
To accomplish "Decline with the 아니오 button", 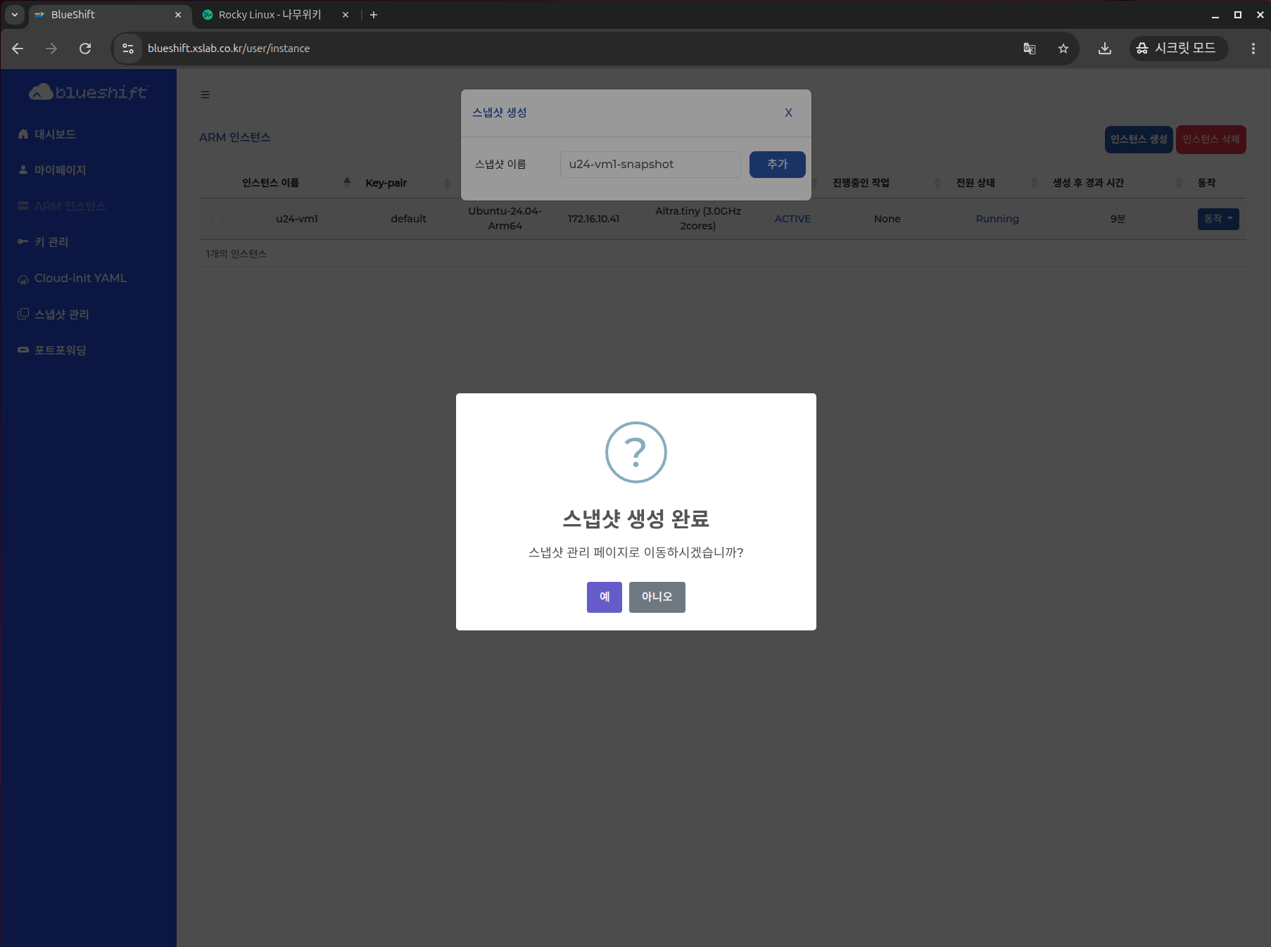I will coord(657,597).
